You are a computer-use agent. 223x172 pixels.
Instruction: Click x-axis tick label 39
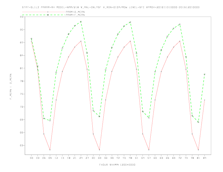pos(112,158)
